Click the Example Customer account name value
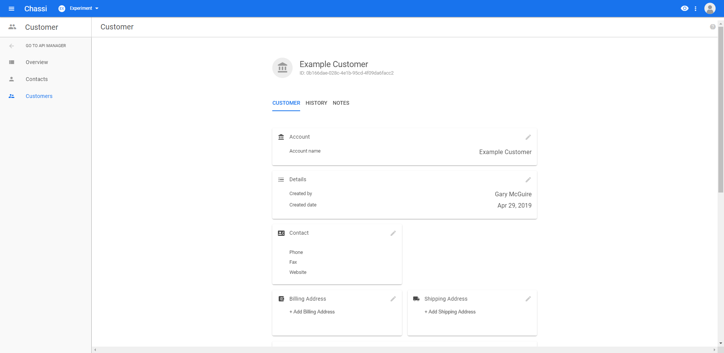This screenshot has width=724, height=353. pos(505,152)
